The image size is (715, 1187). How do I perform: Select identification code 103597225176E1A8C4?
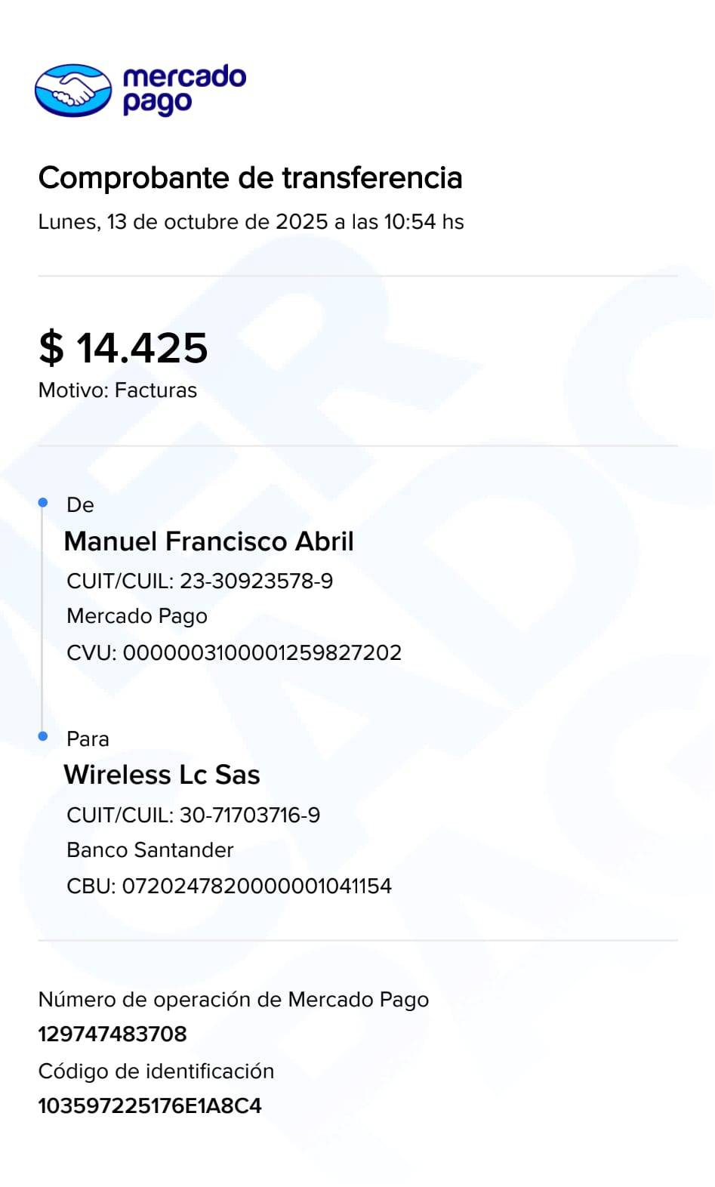coord(149,1105)
